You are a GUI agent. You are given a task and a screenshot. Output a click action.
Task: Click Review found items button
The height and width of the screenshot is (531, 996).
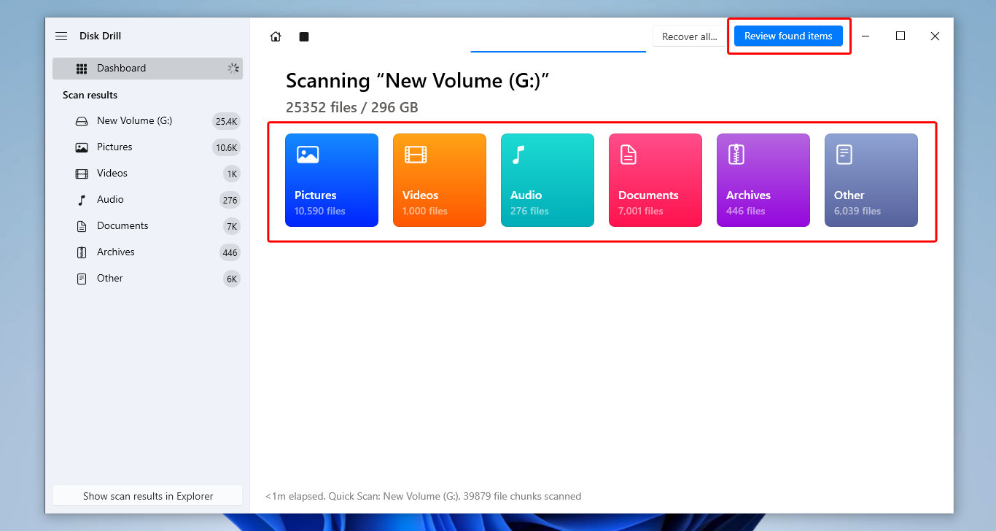coord(788,36)
